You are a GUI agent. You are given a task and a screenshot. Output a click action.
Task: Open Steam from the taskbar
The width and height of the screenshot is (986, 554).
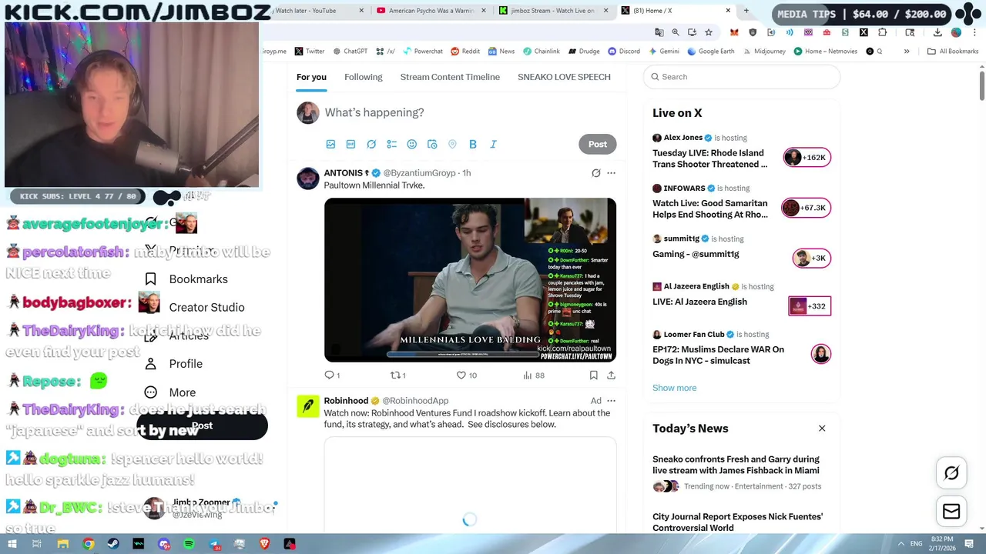click(x=113, y=544)
